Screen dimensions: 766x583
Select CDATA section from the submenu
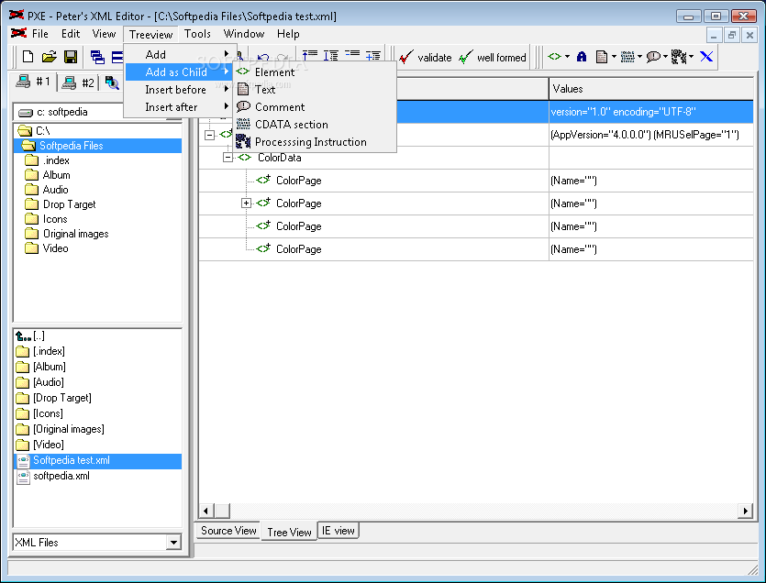[x=315, y=125]
